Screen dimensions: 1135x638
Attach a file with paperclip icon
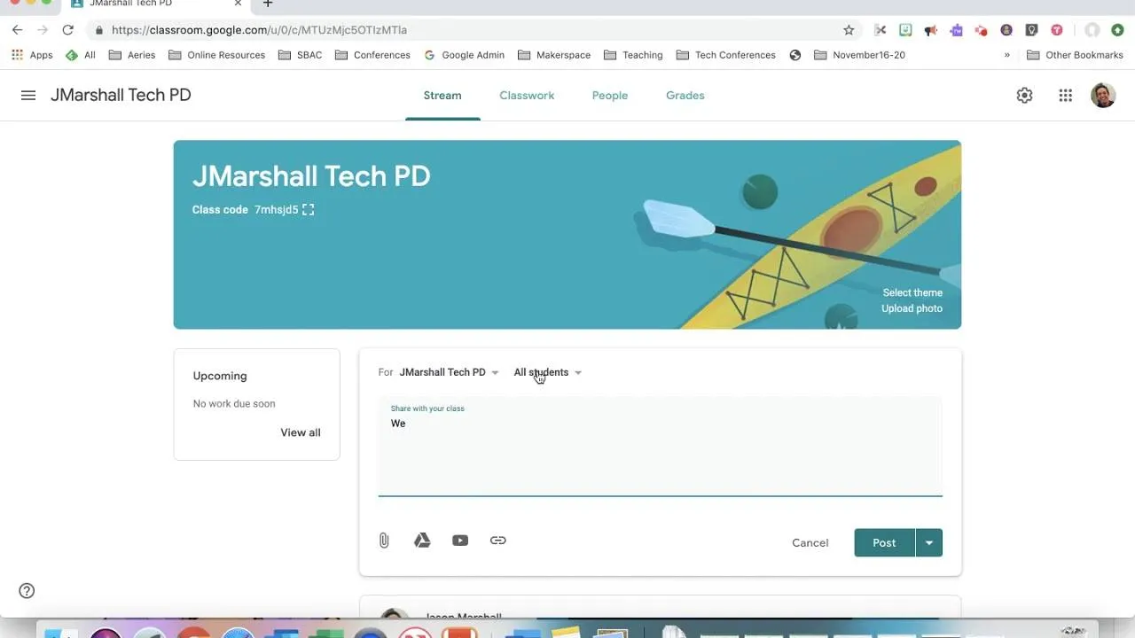pos(384,541)
